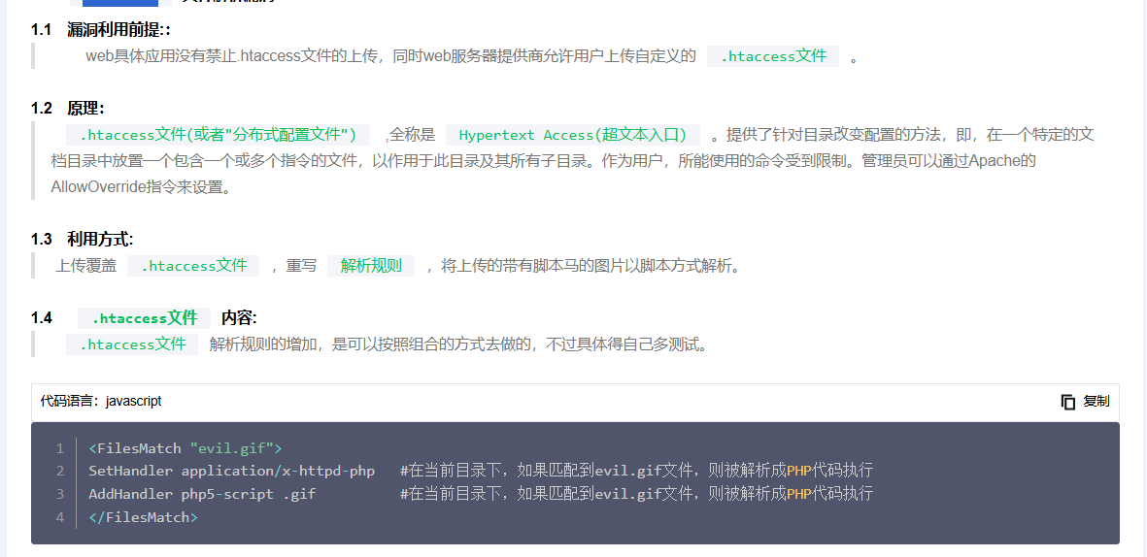Click the .htaccess文件 tag in section 1.1
This screenshot has width=1147, height=557.
(773, 56)
